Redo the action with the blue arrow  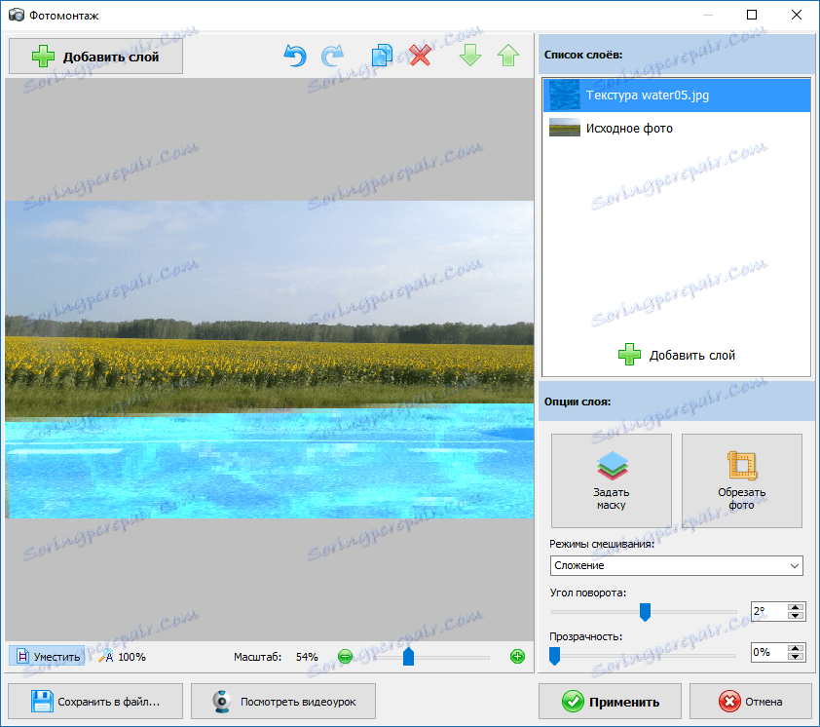pos(333,56)
